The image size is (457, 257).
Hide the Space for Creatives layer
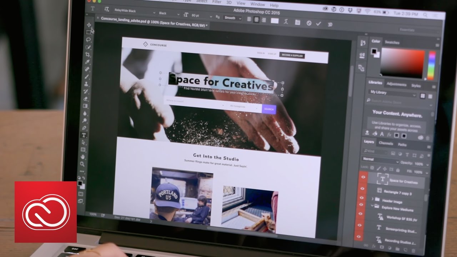pyautogui.click(x=364, y=177)
